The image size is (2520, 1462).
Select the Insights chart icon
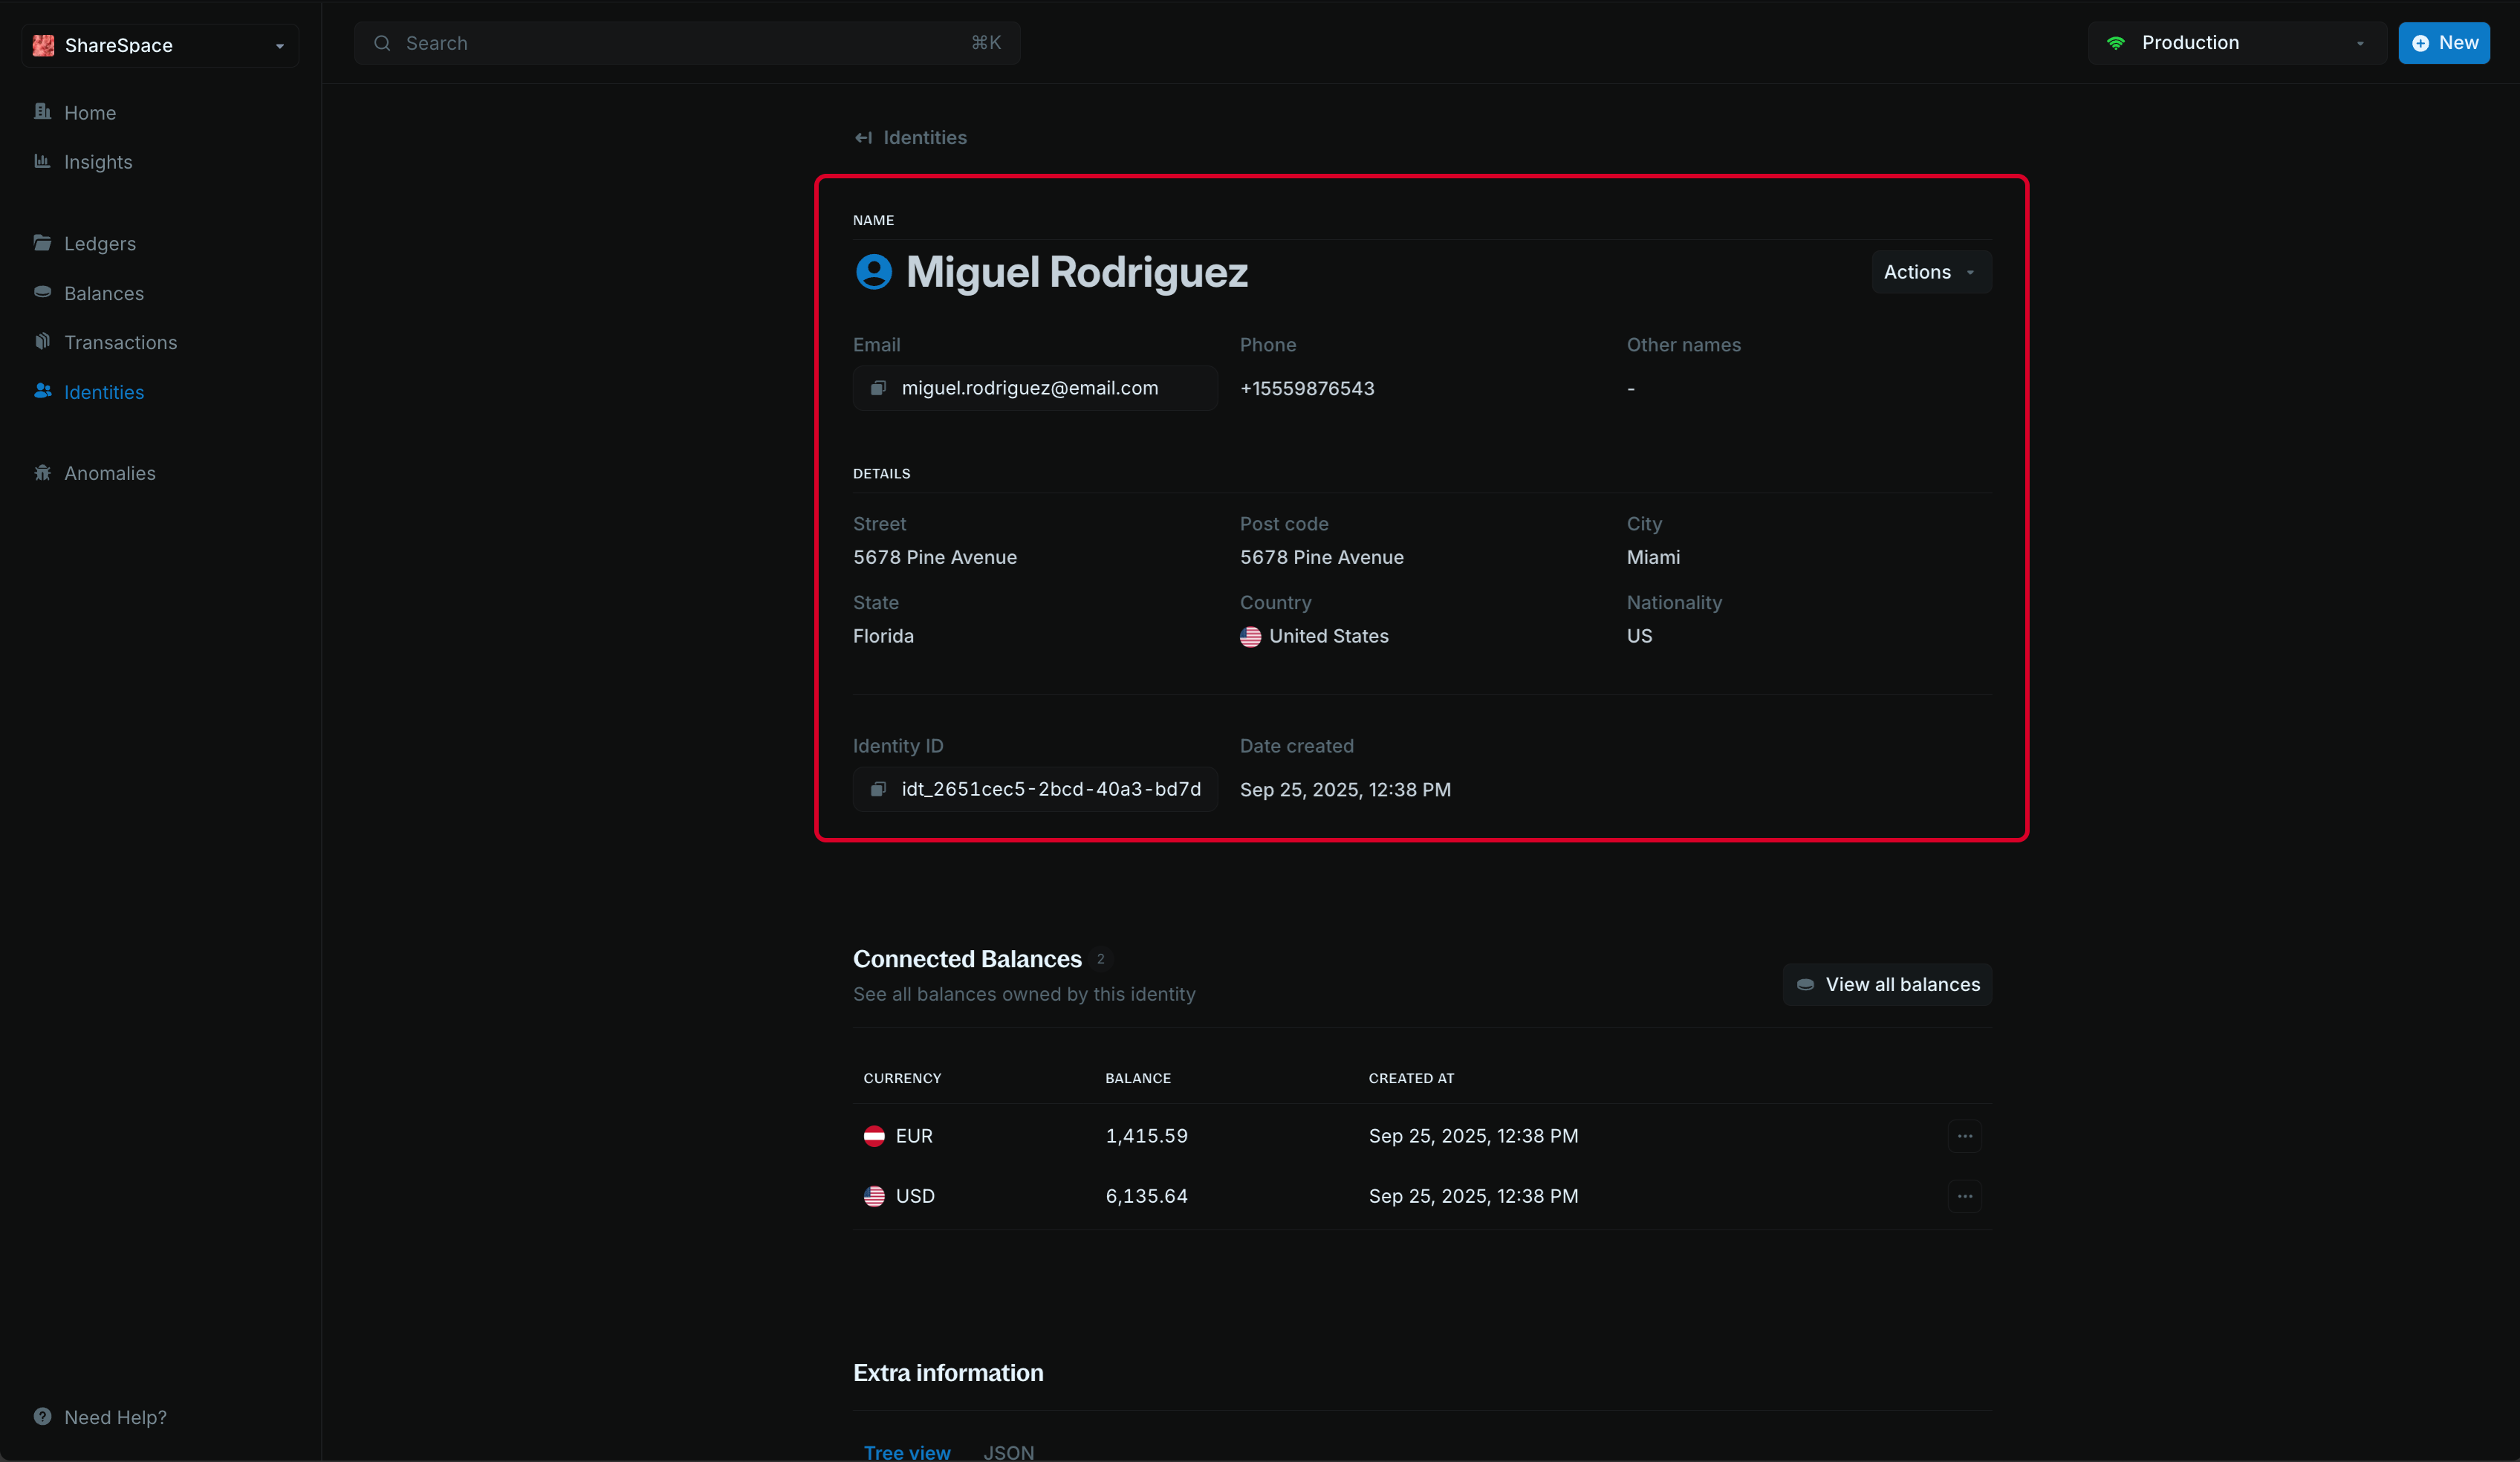[x=42, y=161]
